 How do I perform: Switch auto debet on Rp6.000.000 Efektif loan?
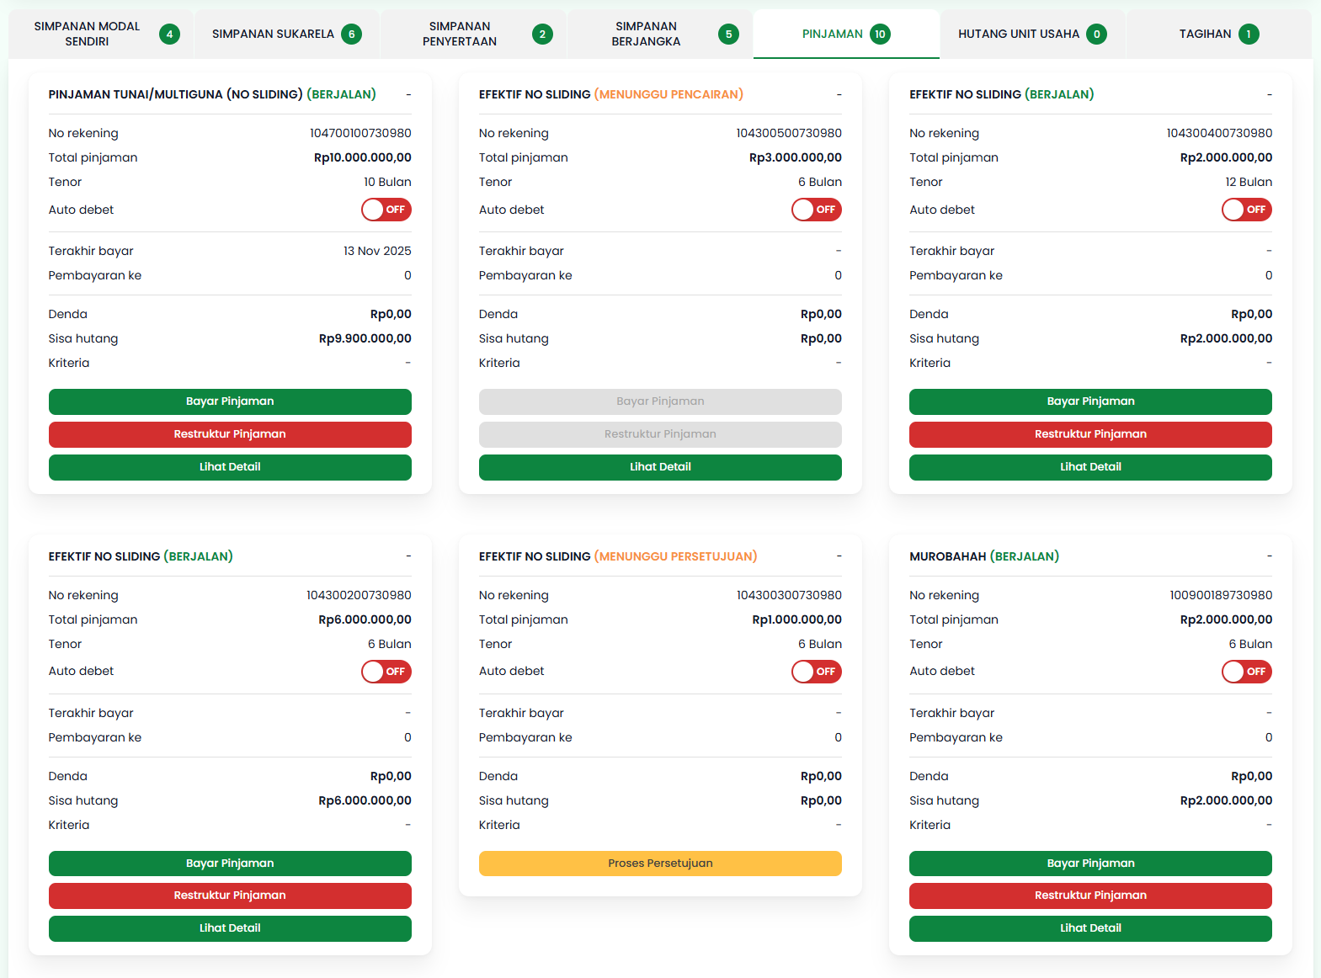pyautogui.click(x=386, y=672)
